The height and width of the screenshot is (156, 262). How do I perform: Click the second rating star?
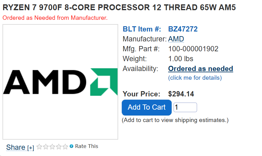pos(46,147)
